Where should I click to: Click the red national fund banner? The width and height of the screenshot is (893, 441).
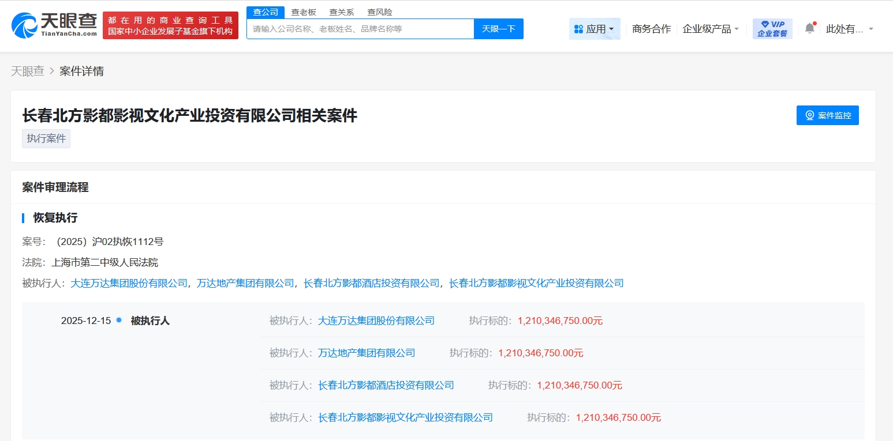coord(170,25)
